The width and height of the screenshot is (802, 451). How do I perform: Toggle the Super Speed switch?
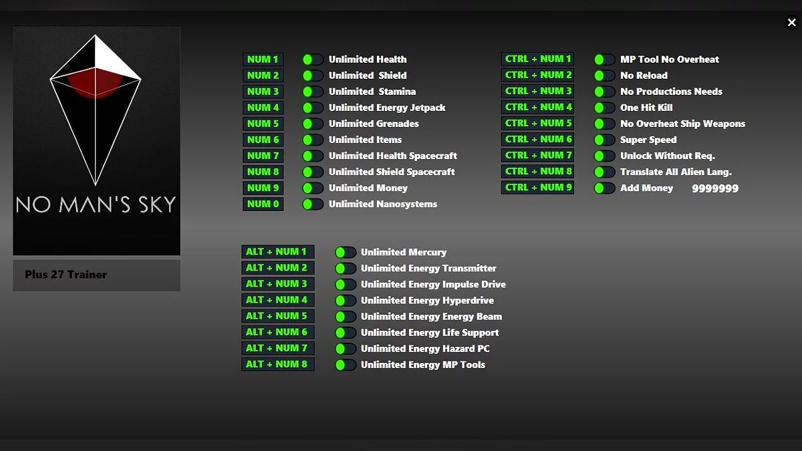604,140
